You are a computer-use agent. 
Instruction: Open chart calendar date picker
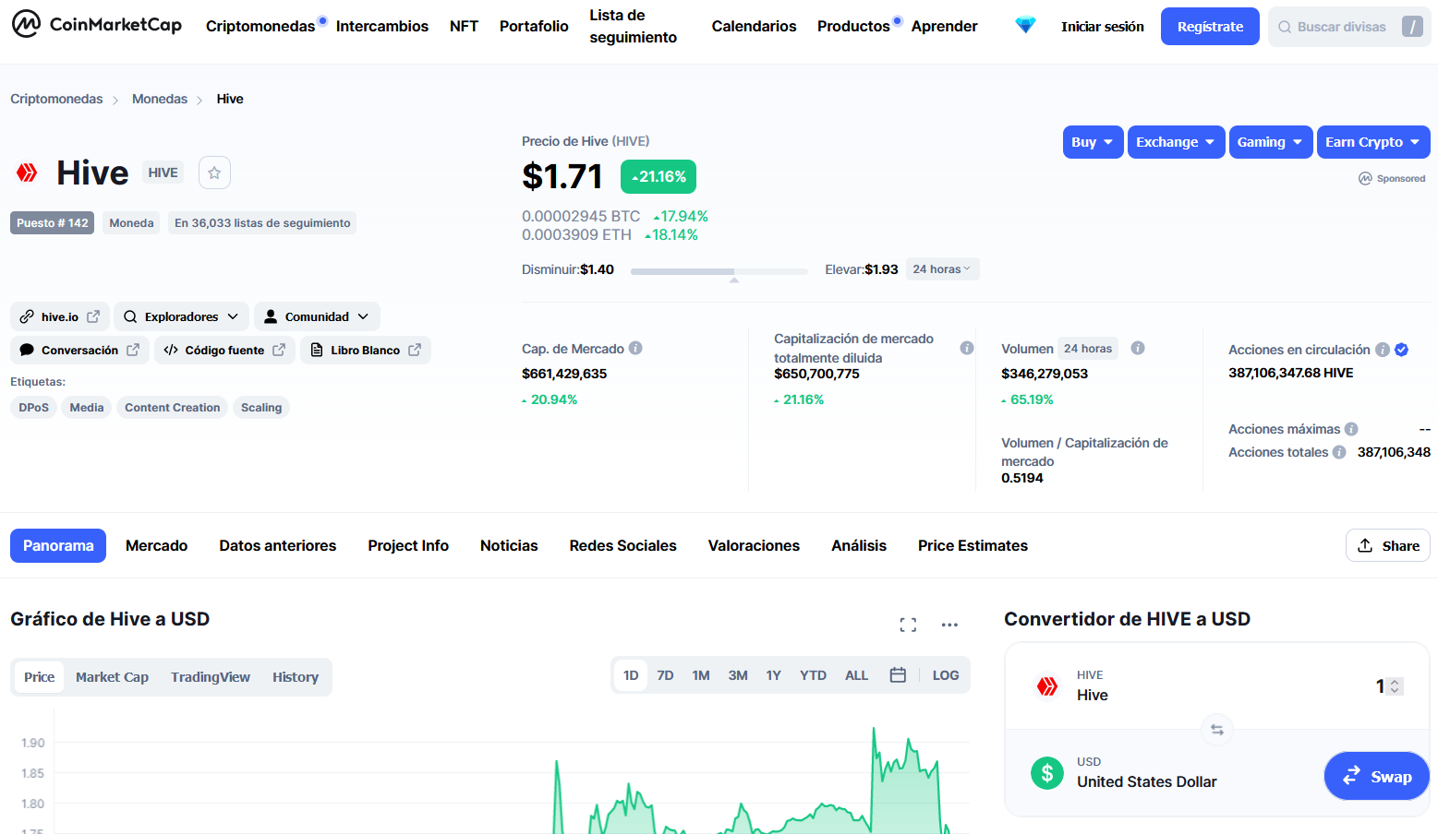[898, 675]
